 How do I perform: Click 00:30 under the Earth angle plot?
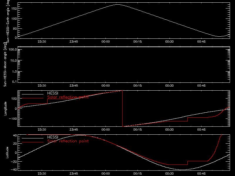(169, 41)
